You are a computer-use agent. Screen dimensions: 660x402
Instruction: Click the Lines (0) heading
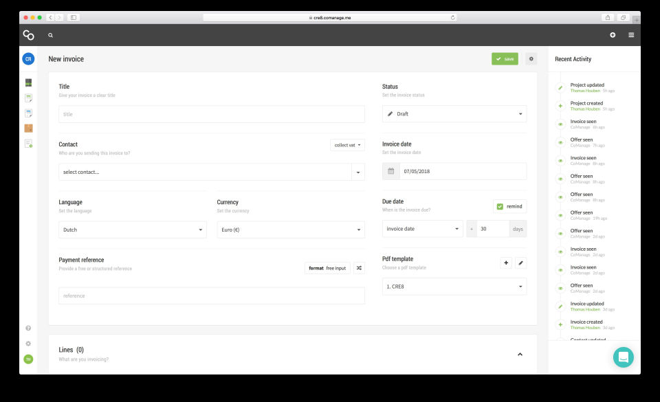click(71, 350)
